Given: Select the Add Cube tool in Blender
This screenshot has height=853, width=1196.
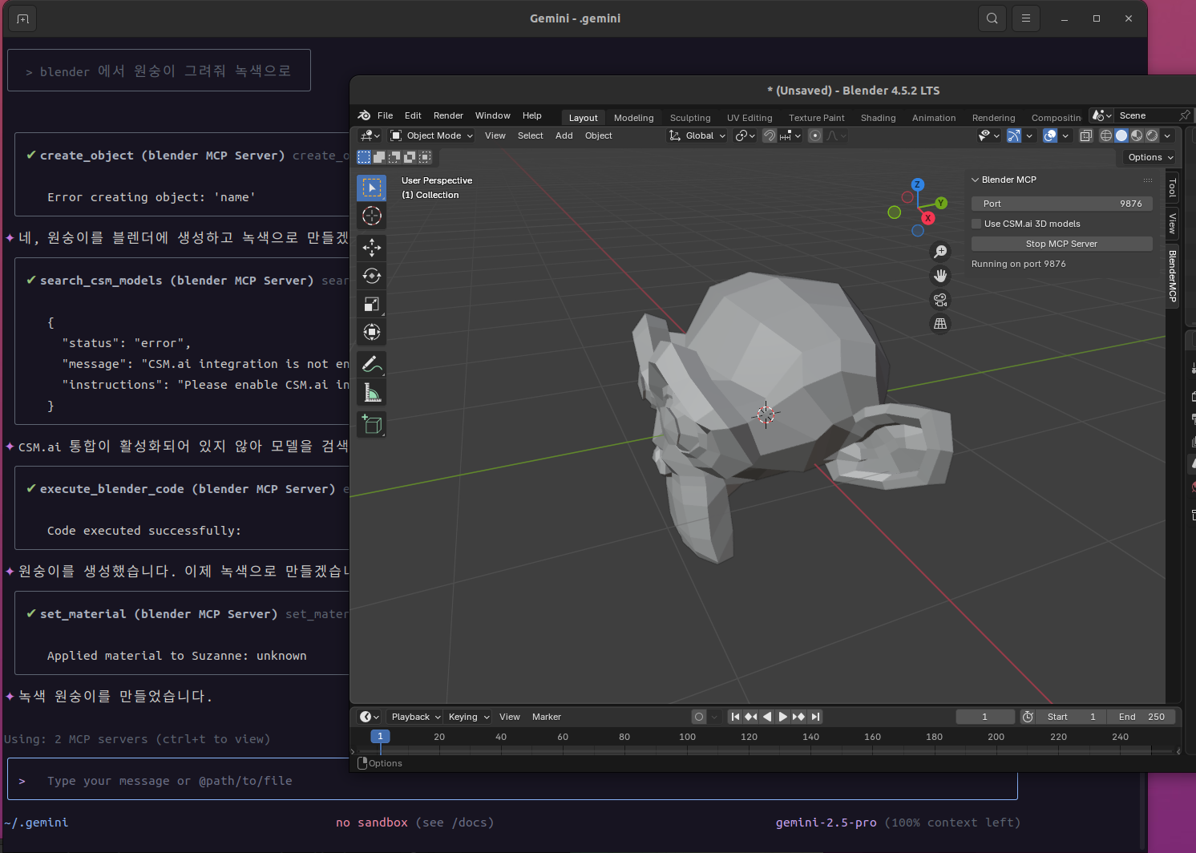Looking at the screenshot, I should pyautogui.click(x=371, y=424).
